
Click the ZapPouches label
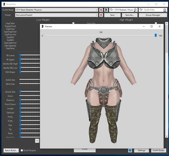point(10,35)
